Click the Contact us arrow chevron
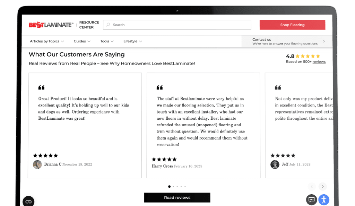Viewport: 355px width, 206px height. [x=324, y=41]
